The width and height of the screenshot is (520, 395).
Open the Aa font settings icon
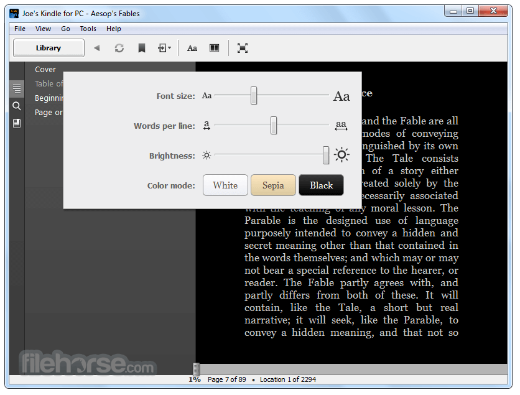pos(192,49)
